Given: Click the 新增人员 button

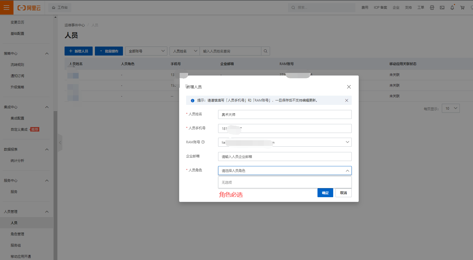Looking at the screenshot, I should (x=79, y=51).
